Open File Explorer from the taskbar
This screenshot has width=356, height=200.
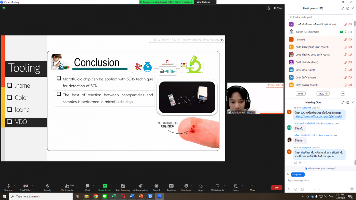[x=87, y=196]
